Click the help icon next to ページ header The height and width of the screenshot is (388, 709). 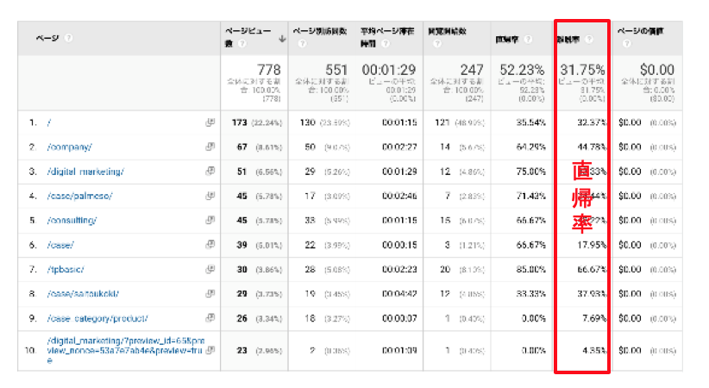coord(68,39)
